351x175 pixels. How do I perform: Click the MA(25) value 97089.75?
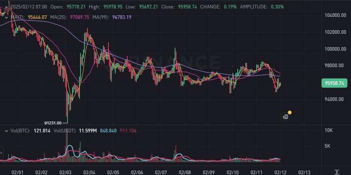(x=80, y=17)
